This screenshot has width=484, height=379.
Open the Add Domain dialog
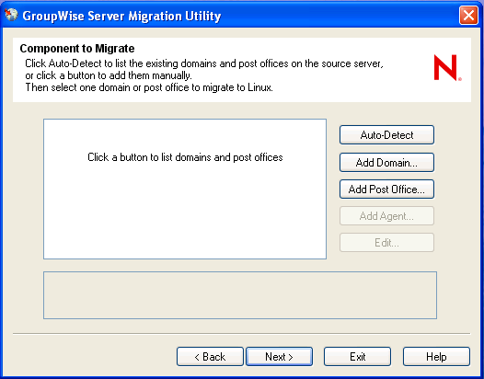(386, 162)
